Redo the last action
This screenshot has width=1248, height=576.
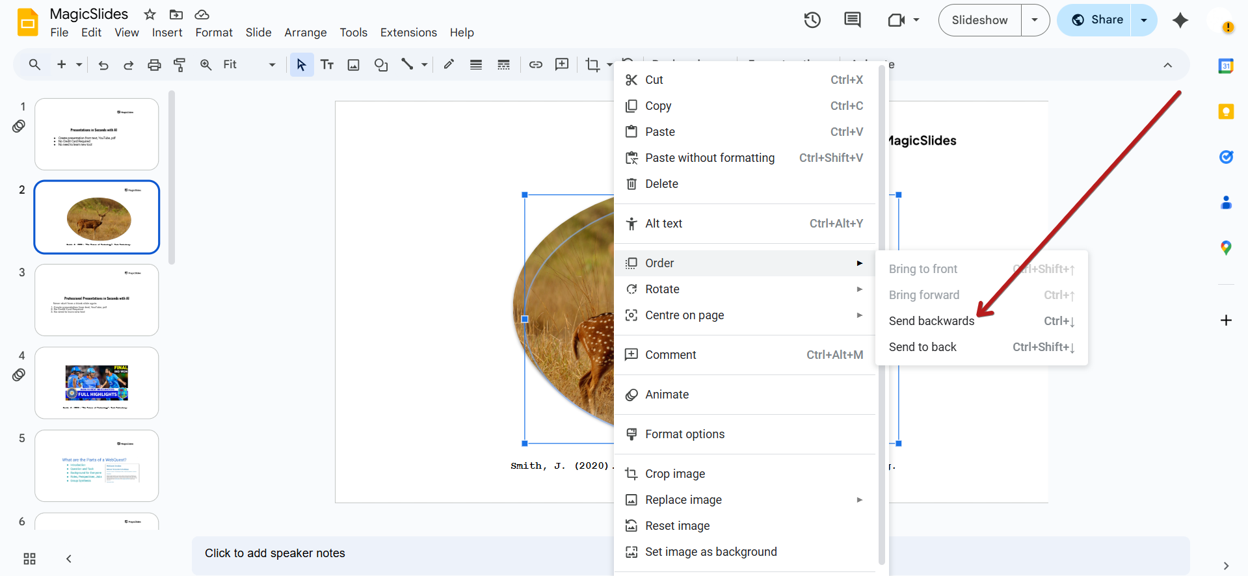(x=128, y=64)
